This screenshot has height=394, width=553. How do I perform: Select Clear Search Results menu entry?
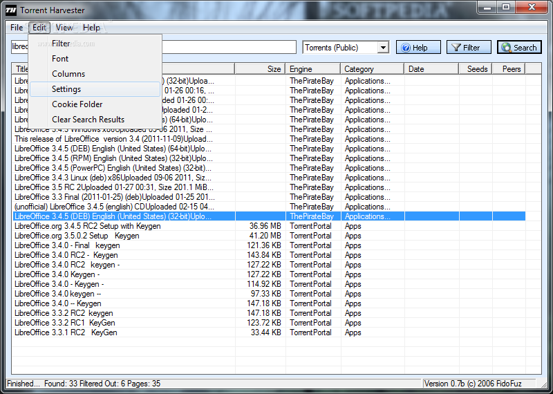(95, 119)
